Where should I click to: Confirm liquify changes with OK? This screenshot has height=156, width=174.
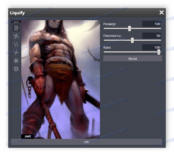[x=87, y=142]
